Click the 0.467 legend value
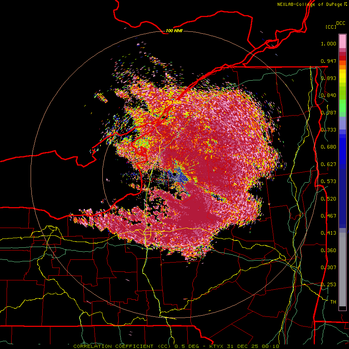Viewport: 349px width, 349px height. [328, 216]
